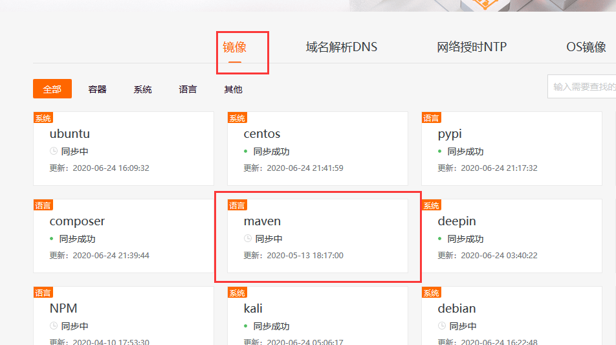Open the deepin mirror card

[x=511, y=236]
